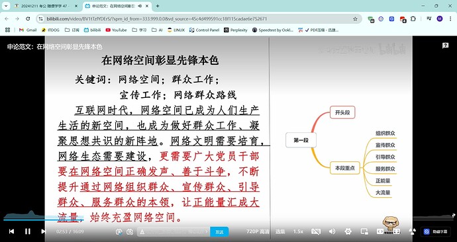Open danmaku display settings icon
This screenshot has width=457, height=242.
(130, 232)
